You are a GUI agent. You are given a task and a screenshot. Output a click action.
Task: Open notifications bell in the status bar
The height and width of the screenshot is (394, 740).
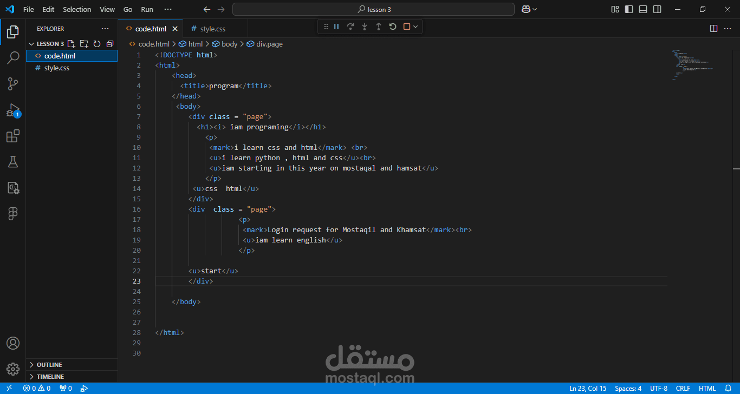point(728,388)
